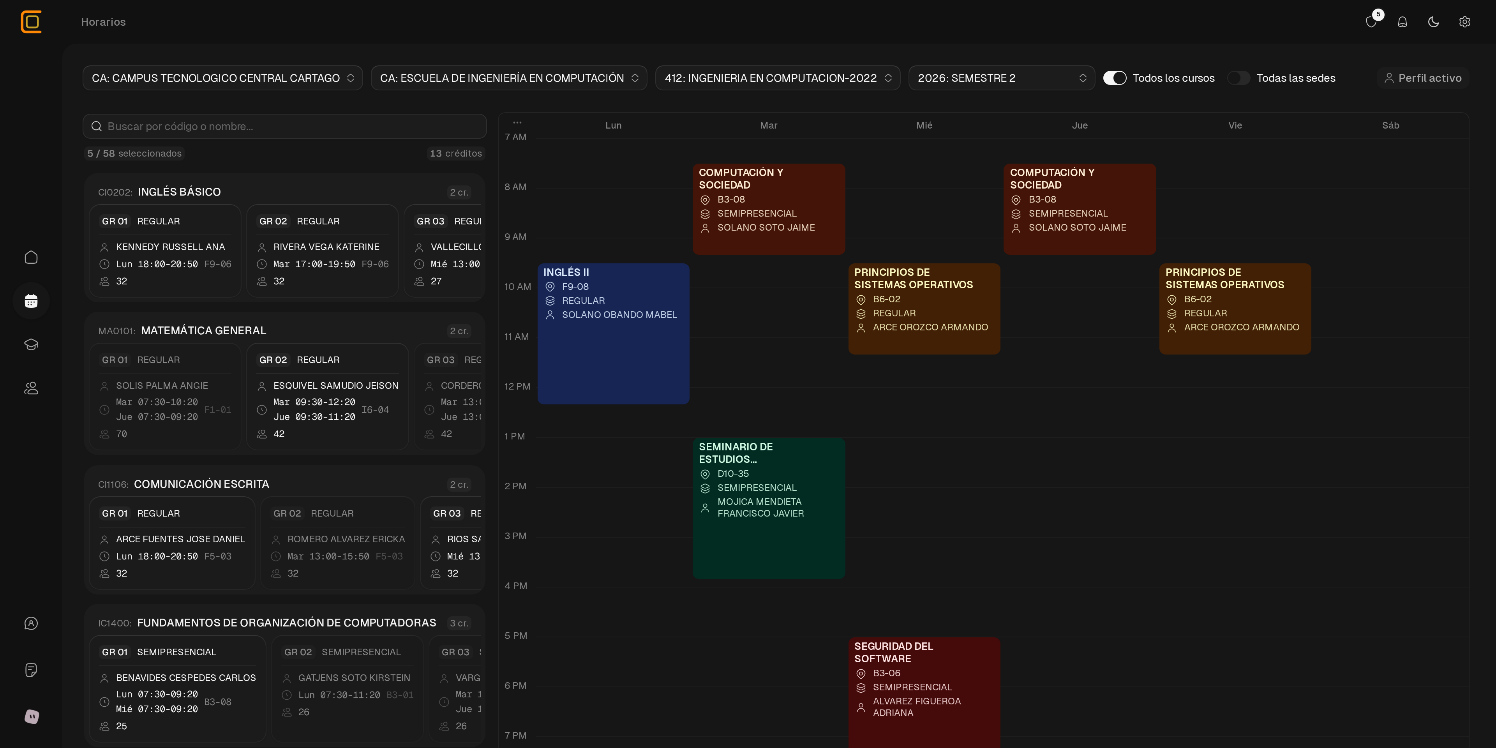Open Friday PRINCIPIOS DE SISTEMAS OPERATIVOS block
This screenshot has height=748, width=1496.
(x=1235, y=309)
